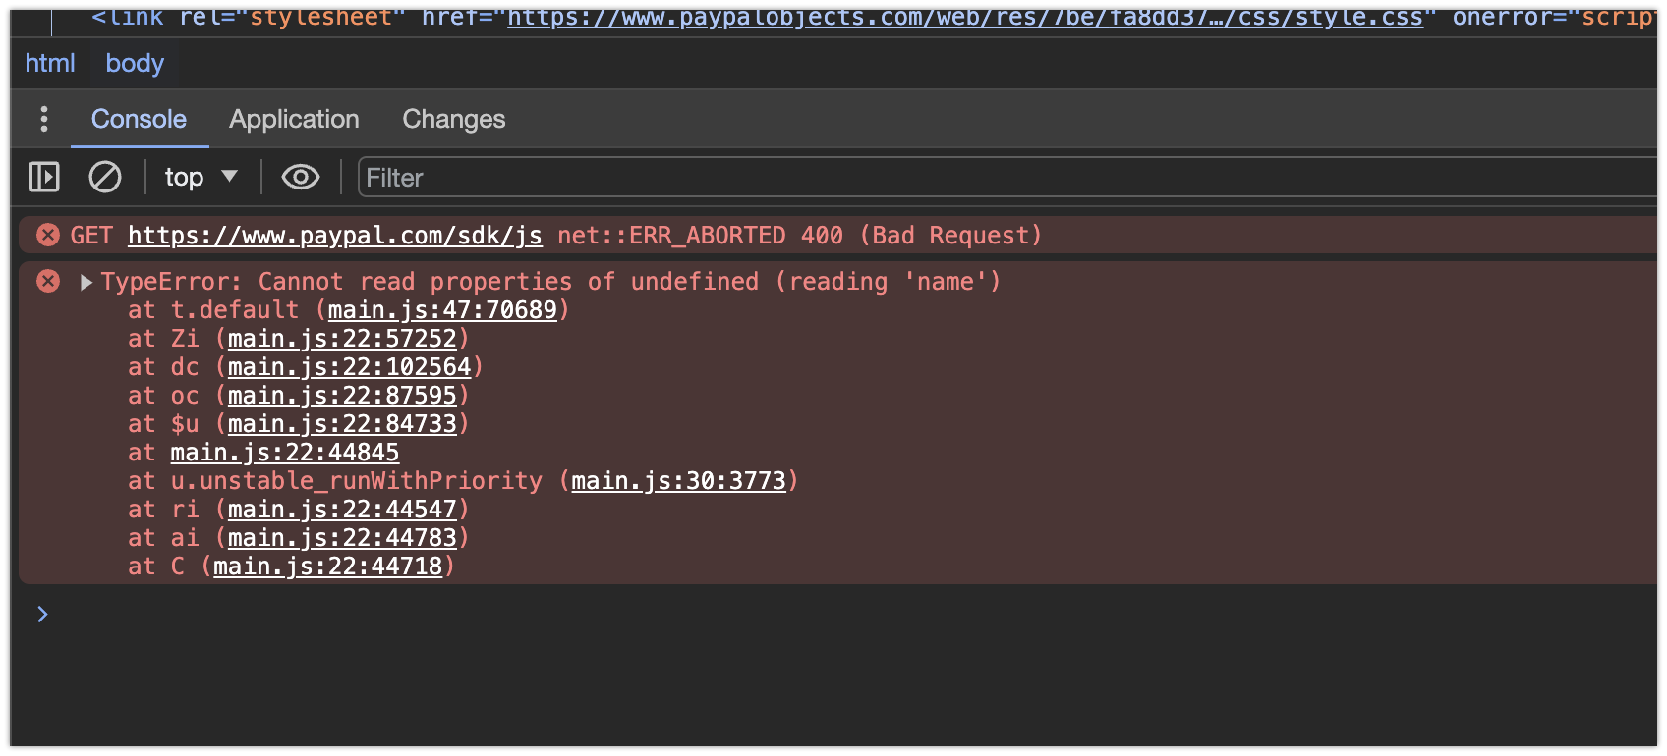Open the JavaScript context selector arrow
The height and width of the screenshot is (756, 1667).
pyautogui.click(x=230, y=178)
